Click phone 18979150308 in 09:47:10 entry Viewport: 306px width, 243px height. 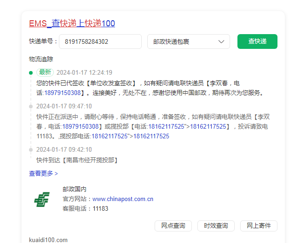coord(81,126)
